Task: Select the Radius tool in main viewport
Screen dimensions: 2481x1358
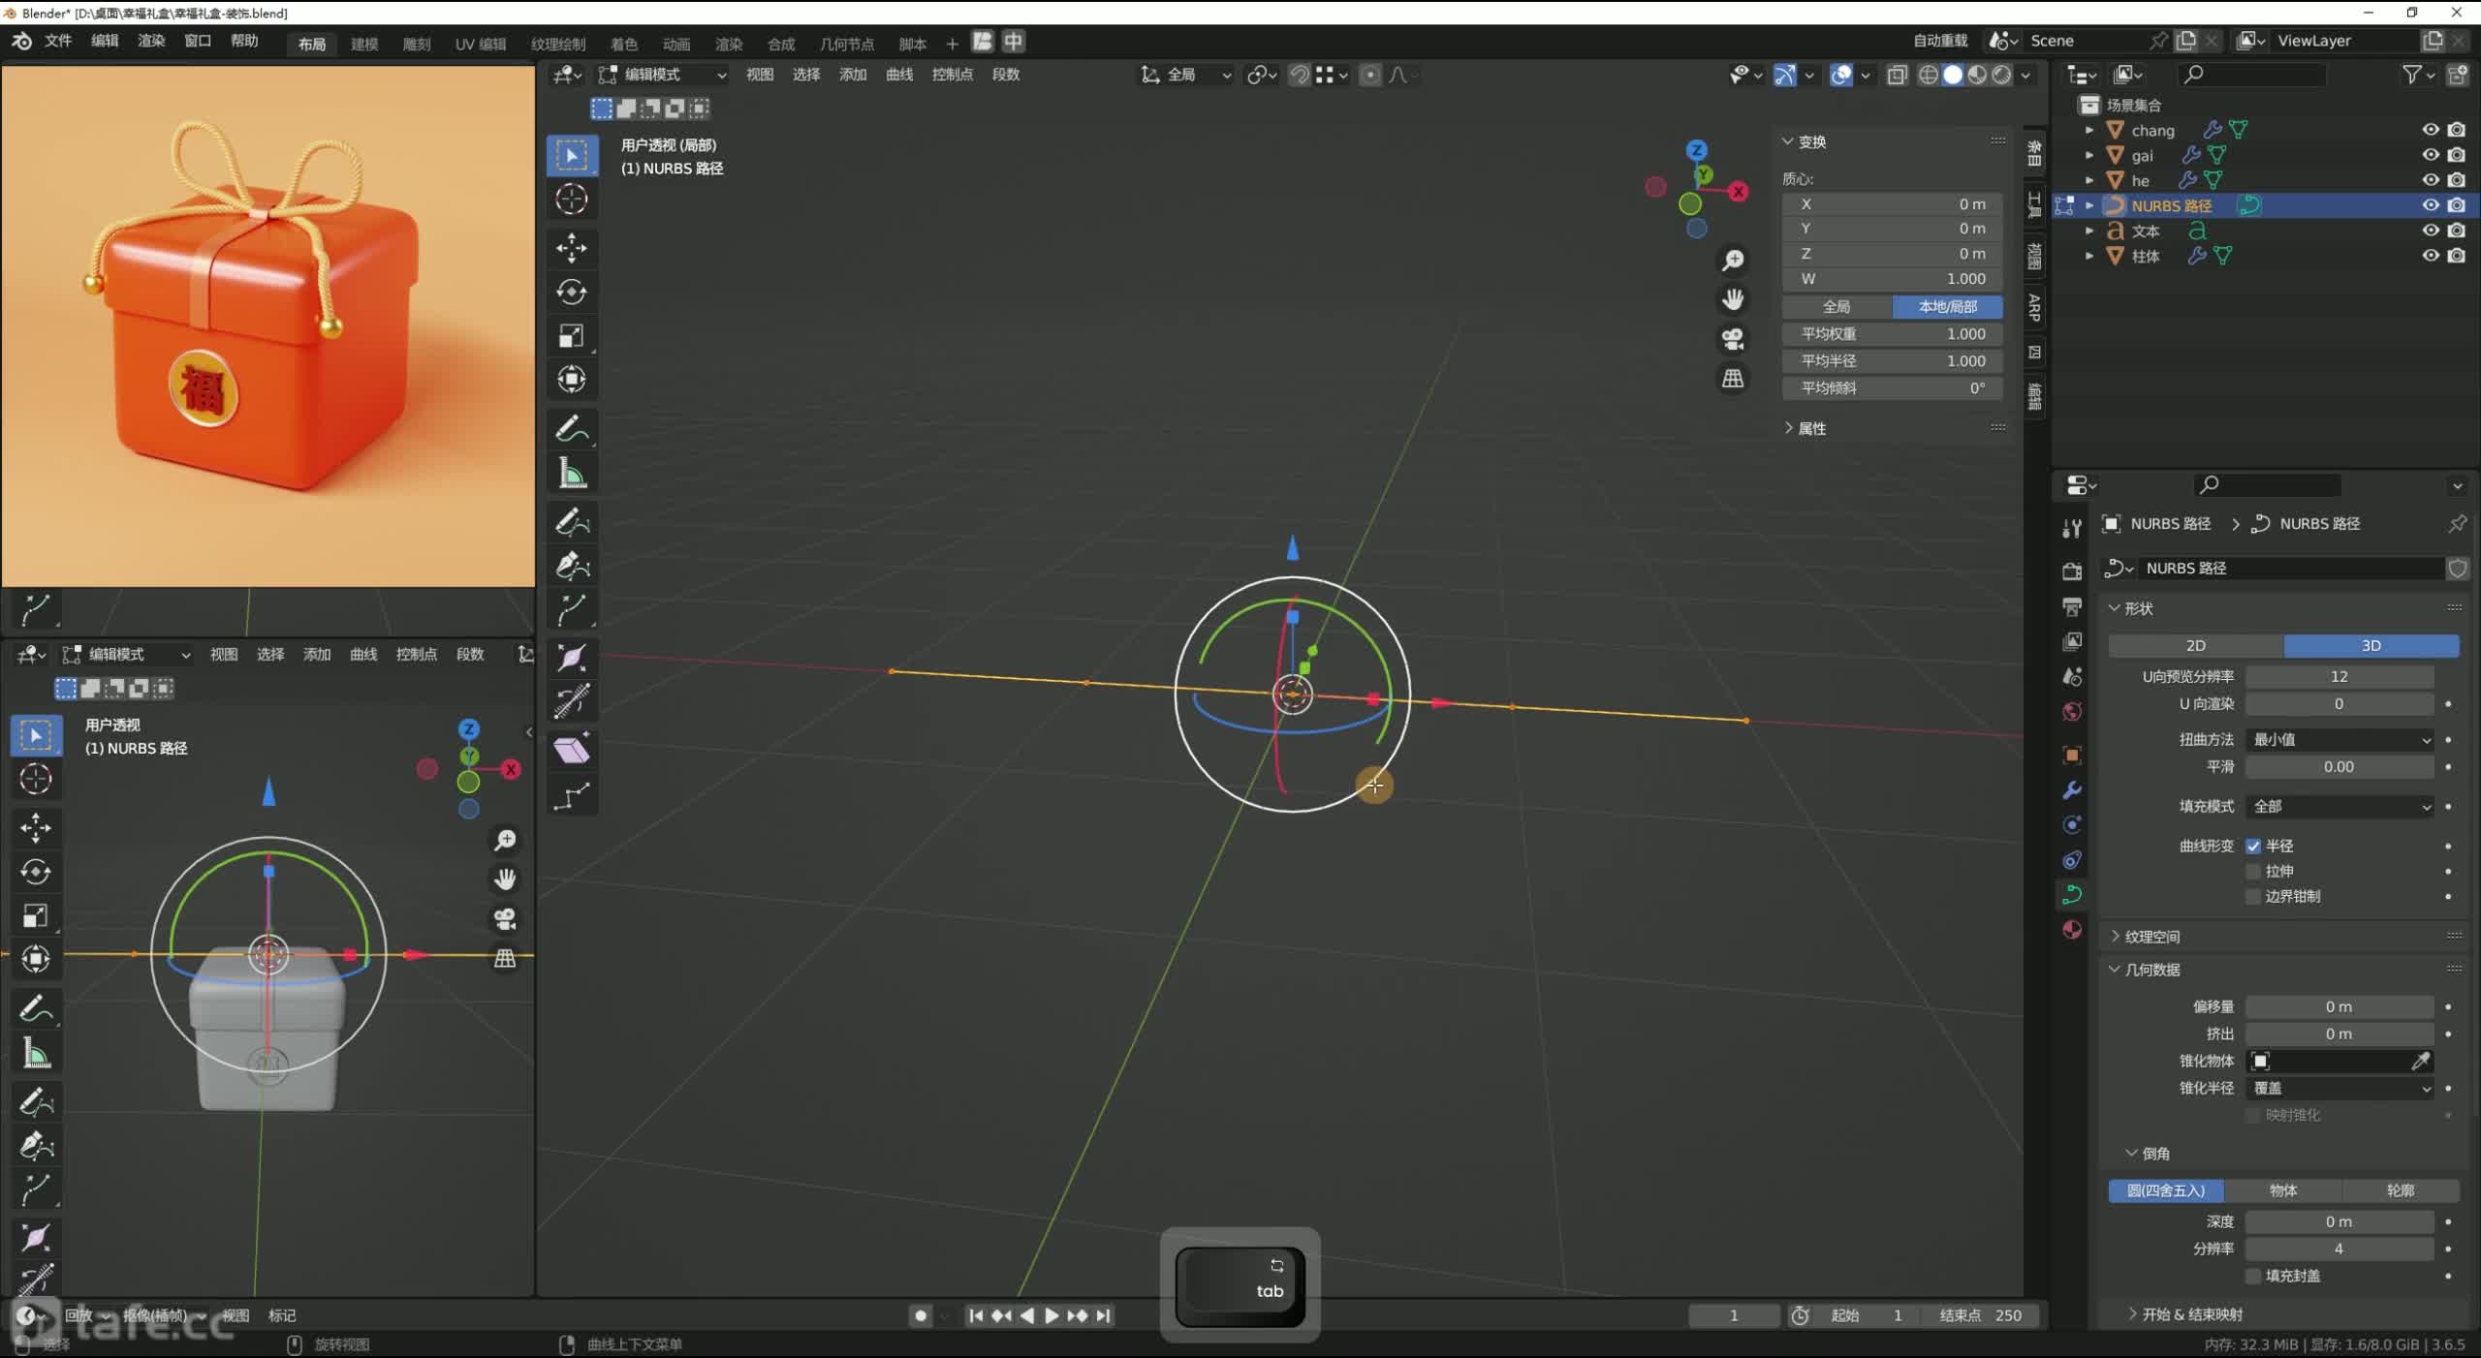Action: point(572,657)
